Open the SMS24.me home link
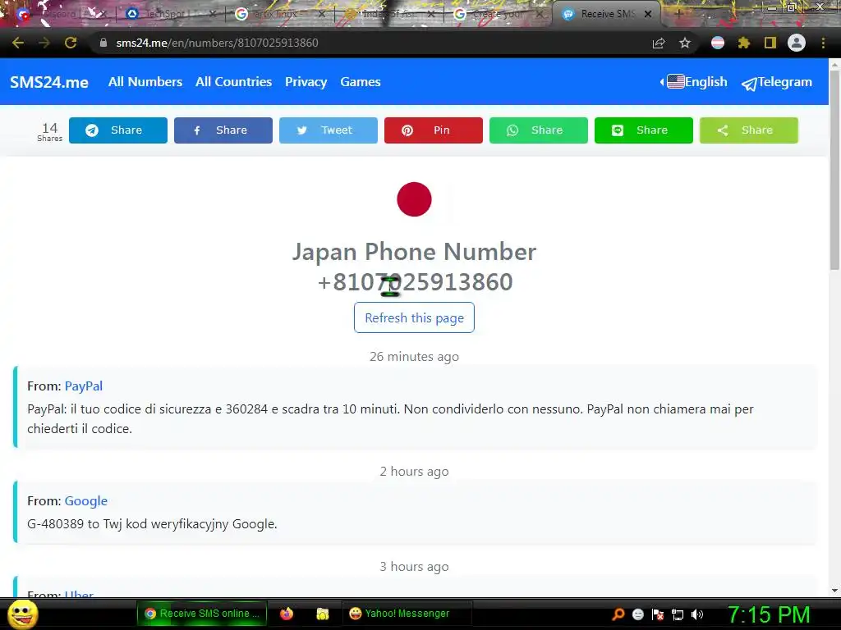Viewport: 841px width, 630px height. pos(48,82)
